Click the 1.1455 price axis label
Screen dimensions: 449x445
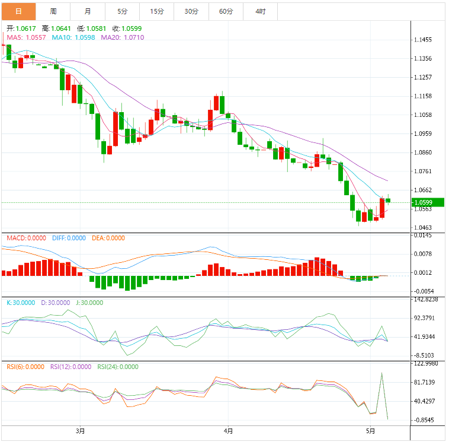coord(423,40)
